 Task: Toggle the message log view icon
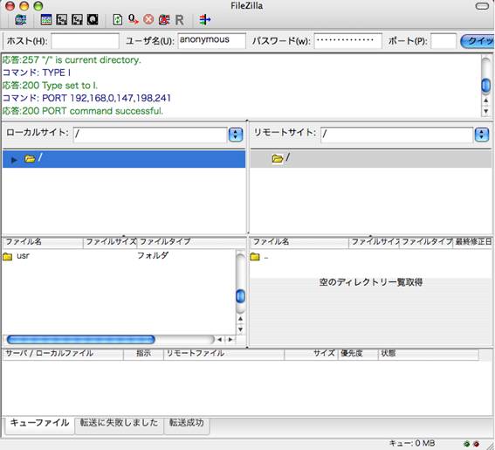pos(46,20)
